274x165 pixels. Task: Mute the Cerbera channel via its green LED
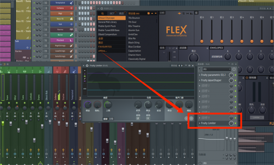pos(34,8)
